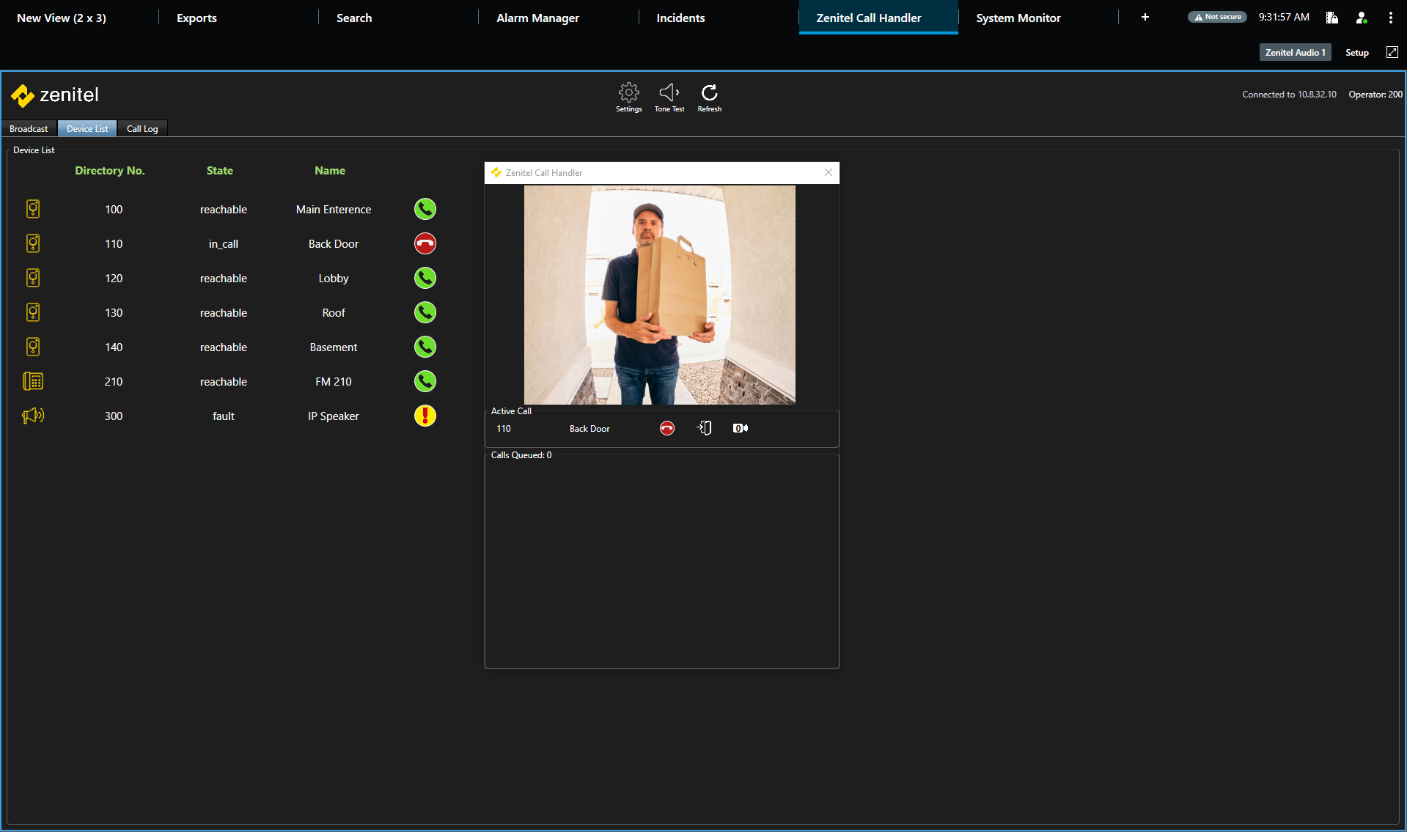1407x832 pixels.
Task: Open the three-dot overflow menu
Action: [x=1390, y=18]
